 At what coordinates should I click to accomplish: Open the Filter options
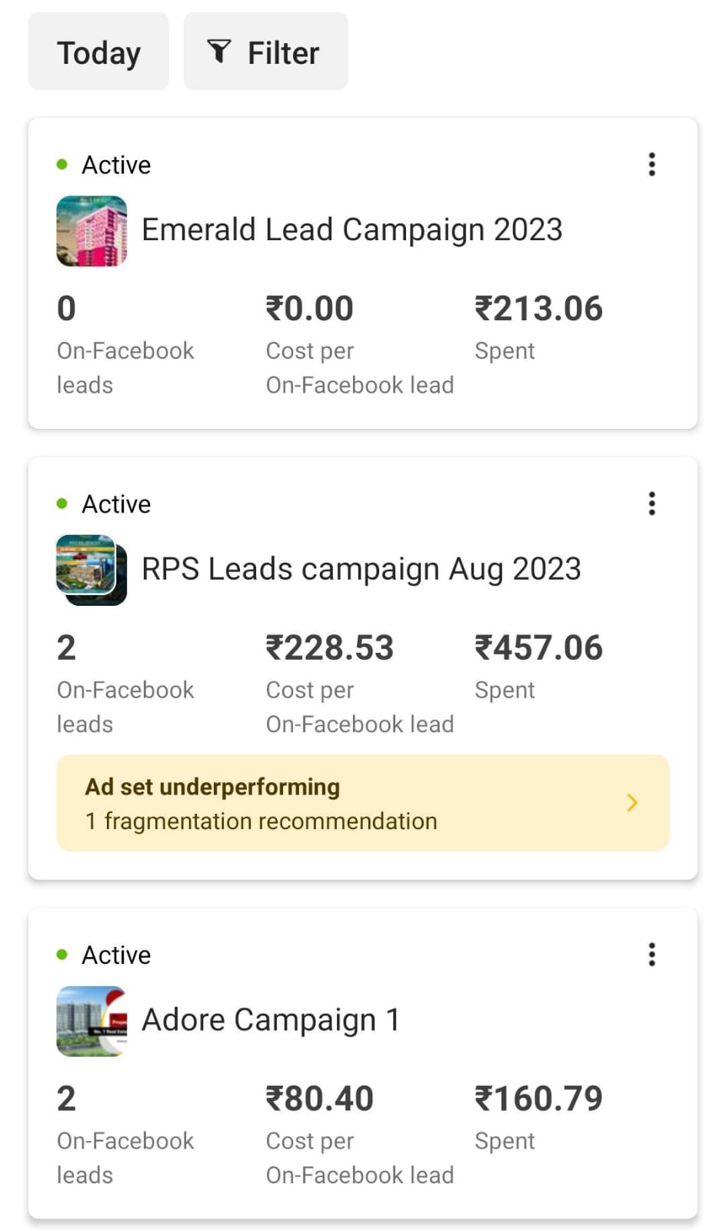point(265,51)
